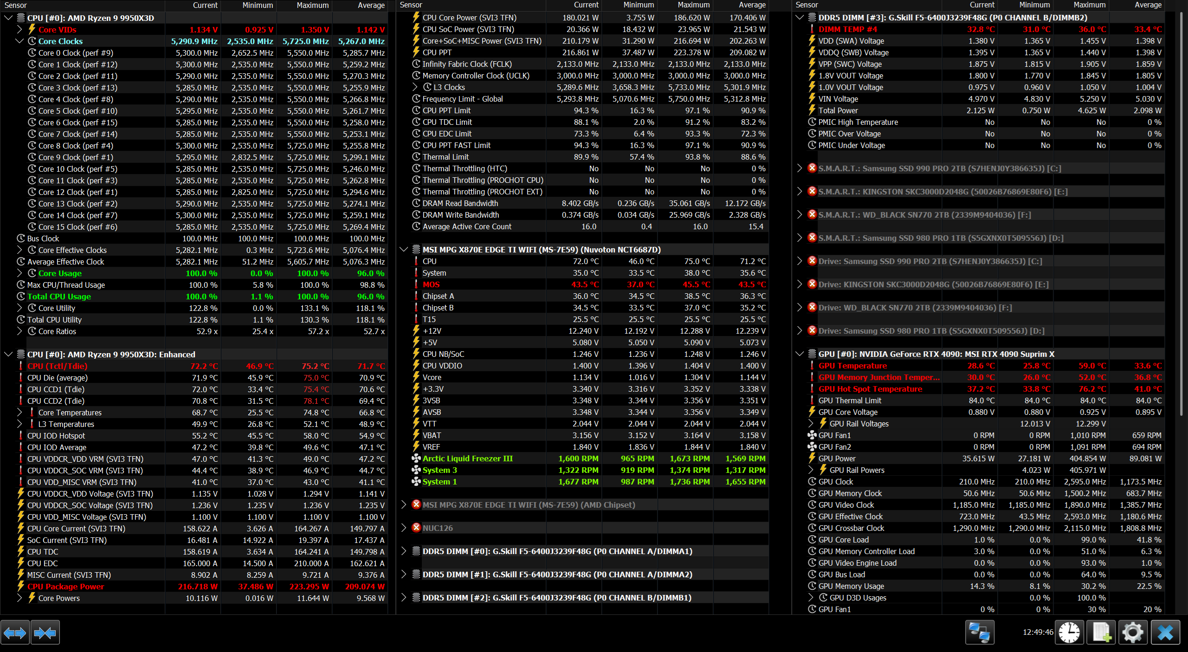This screenshot has height=652, width=1188.
Task: Expand the Core VIDs group
Action: pos(19,30)
